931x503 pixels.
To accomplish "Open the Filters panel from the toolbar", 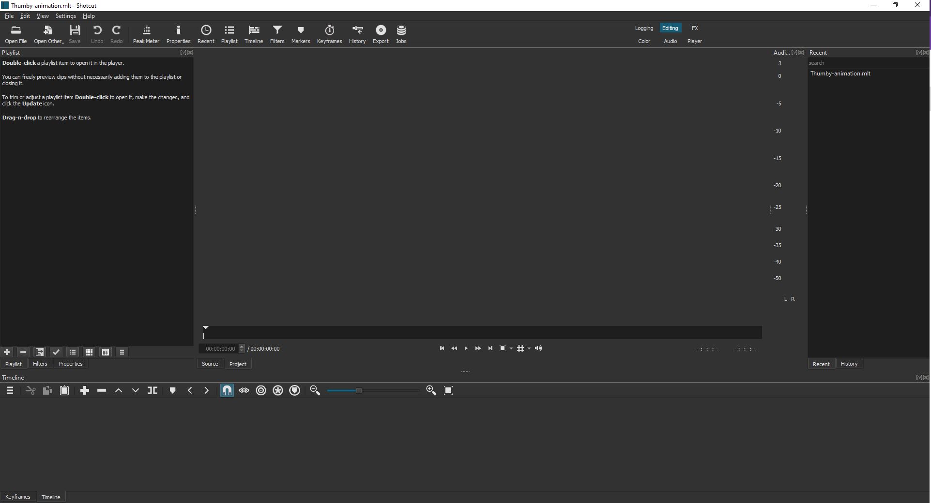I will 277,34.
